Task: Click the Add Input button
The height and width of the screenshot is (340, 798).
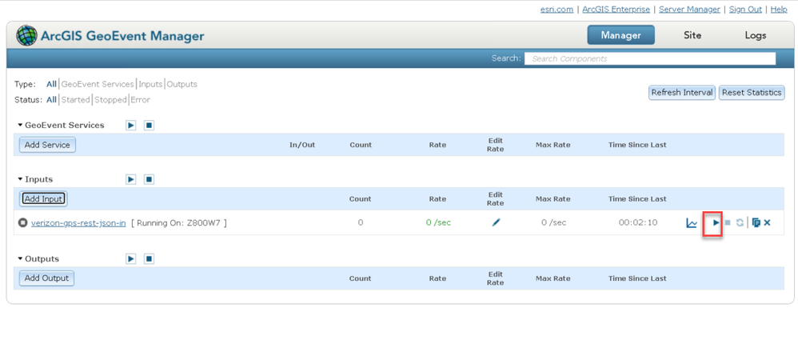Action: [x=43, y=199]
